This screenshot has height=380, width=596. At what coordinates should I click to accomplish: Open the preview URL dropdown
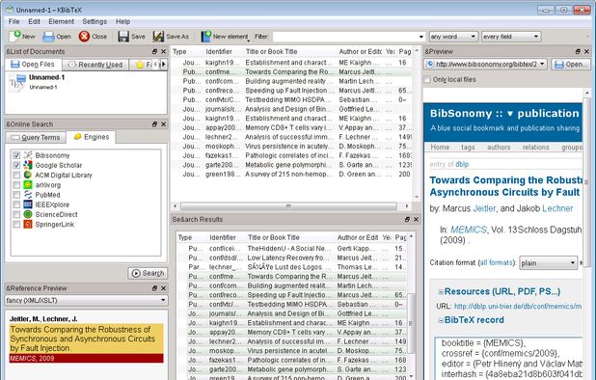pos(542,64)
